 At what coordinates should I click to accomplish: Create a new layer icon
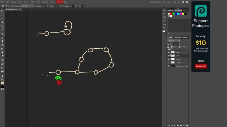tap(184, 126)
